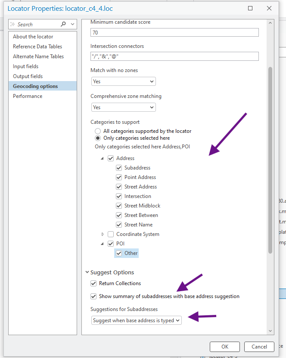Uncheck the Subaddress category checkbox
The image size is (286, 358).
coord(119,168)
